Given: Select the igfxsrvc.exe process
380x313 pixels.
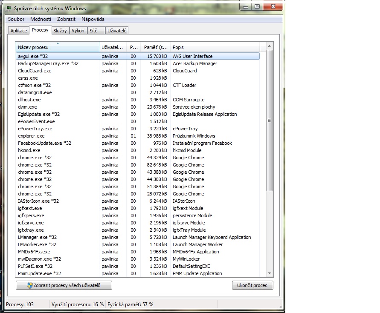Looking at the screenshot, I should click(x=138, y=223).
